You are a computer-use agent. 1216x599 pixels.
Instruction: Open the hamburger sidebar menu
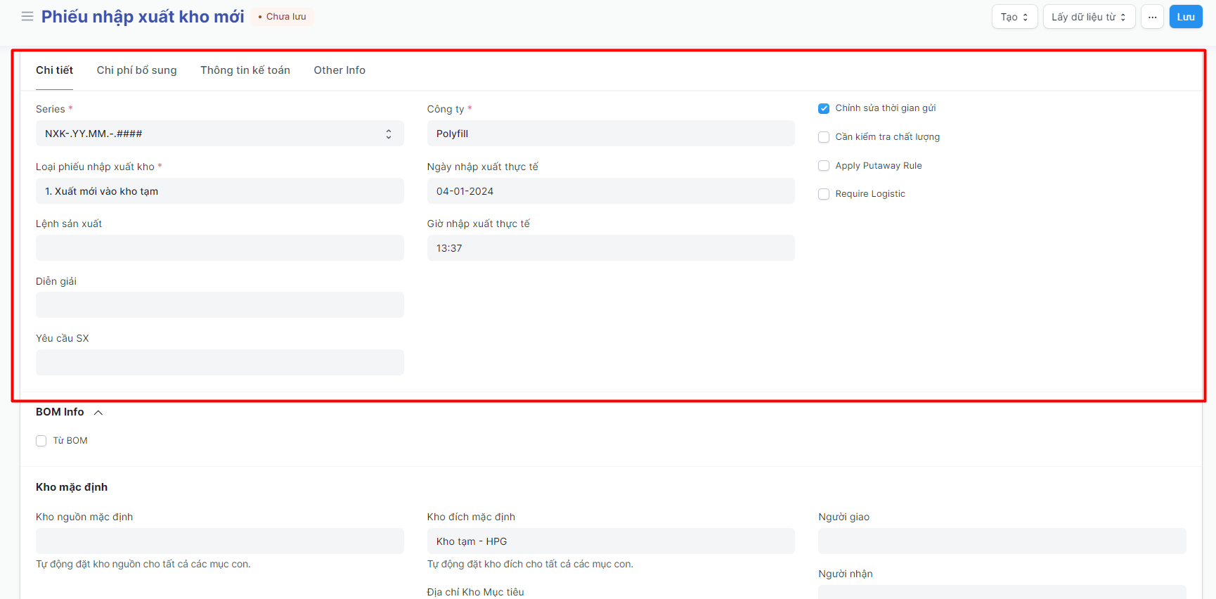point(27,16)
